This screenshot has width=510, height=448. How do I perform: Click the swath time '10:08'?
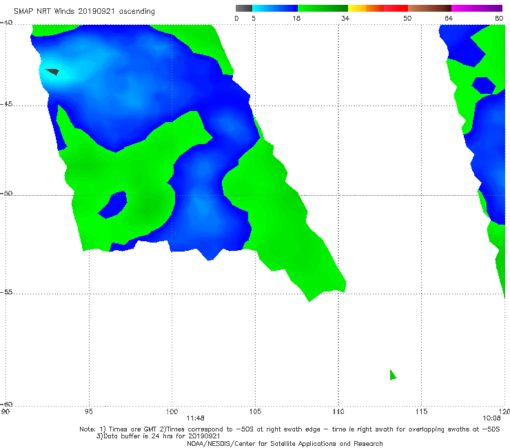491,418
